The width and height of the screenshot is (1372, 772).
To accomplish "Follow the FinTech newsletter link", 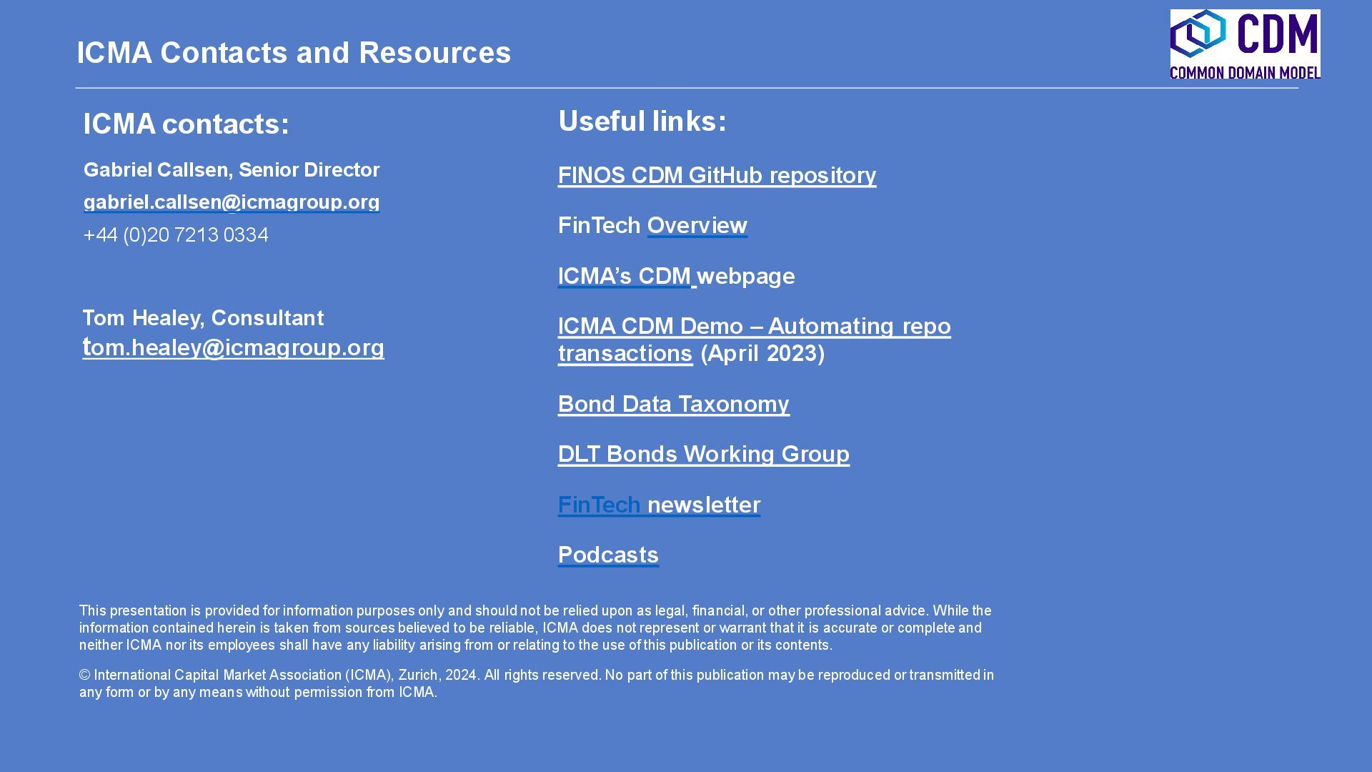I will point(659,505).
